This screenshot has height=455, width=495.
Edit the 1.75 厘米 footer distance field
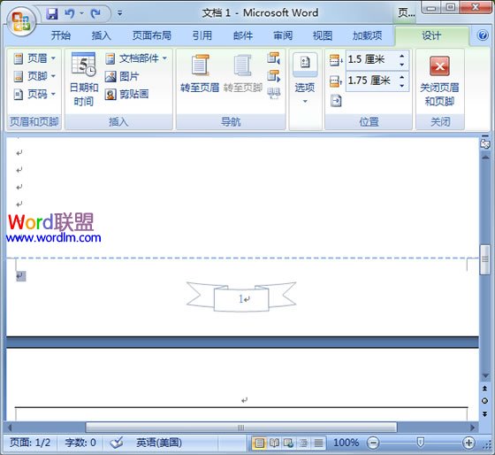click(371, 81)
